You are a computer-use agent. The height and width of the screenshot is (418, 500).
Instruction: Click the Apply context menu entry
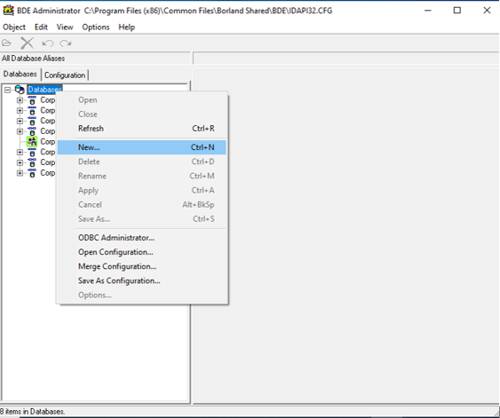(142, 190)
